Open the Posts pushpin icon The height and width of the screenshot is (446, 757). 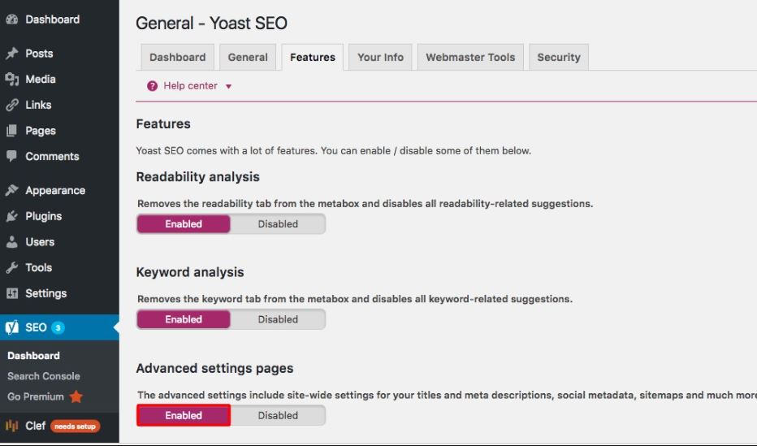click(x=11, y=53)
